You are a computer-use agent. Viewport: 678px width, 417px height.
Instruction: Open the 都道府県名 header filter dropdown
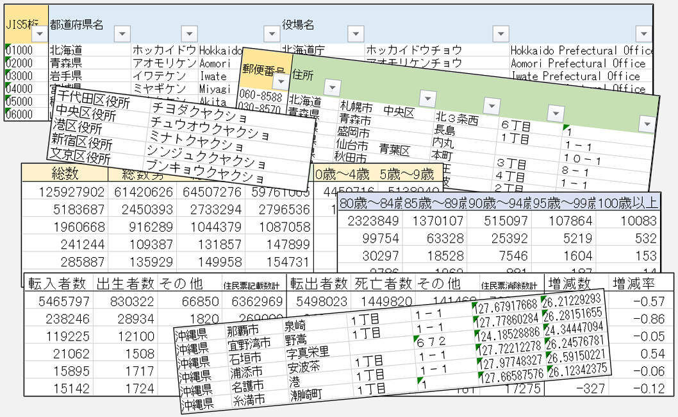coord(122,33)
